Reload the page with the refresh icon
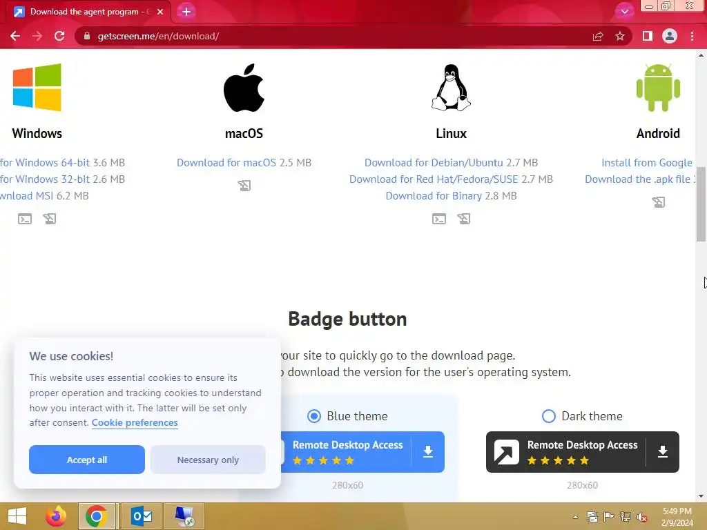The height and width of the screenshot is (530, 707). 59,36
